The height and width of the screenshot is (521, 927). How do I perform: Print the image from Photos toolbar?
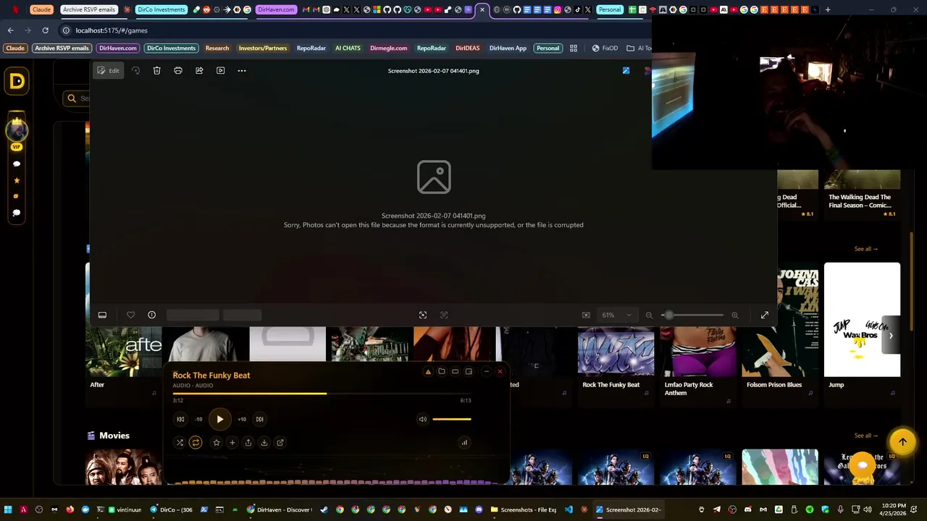pyautogui.click(x=178, y=70)
